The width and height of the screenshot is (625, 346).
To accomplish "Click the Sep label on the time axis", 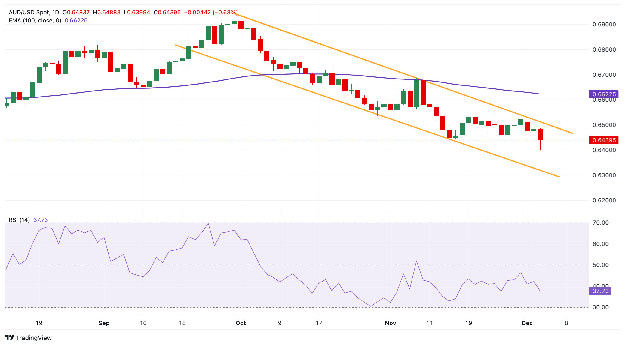I will click(104, 323).
